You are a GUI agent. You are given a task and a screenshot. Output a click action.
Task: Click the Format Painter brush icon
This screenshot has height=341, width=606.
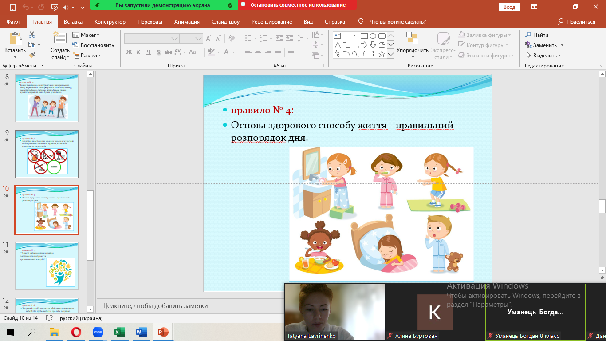click(x=32, y=55)
